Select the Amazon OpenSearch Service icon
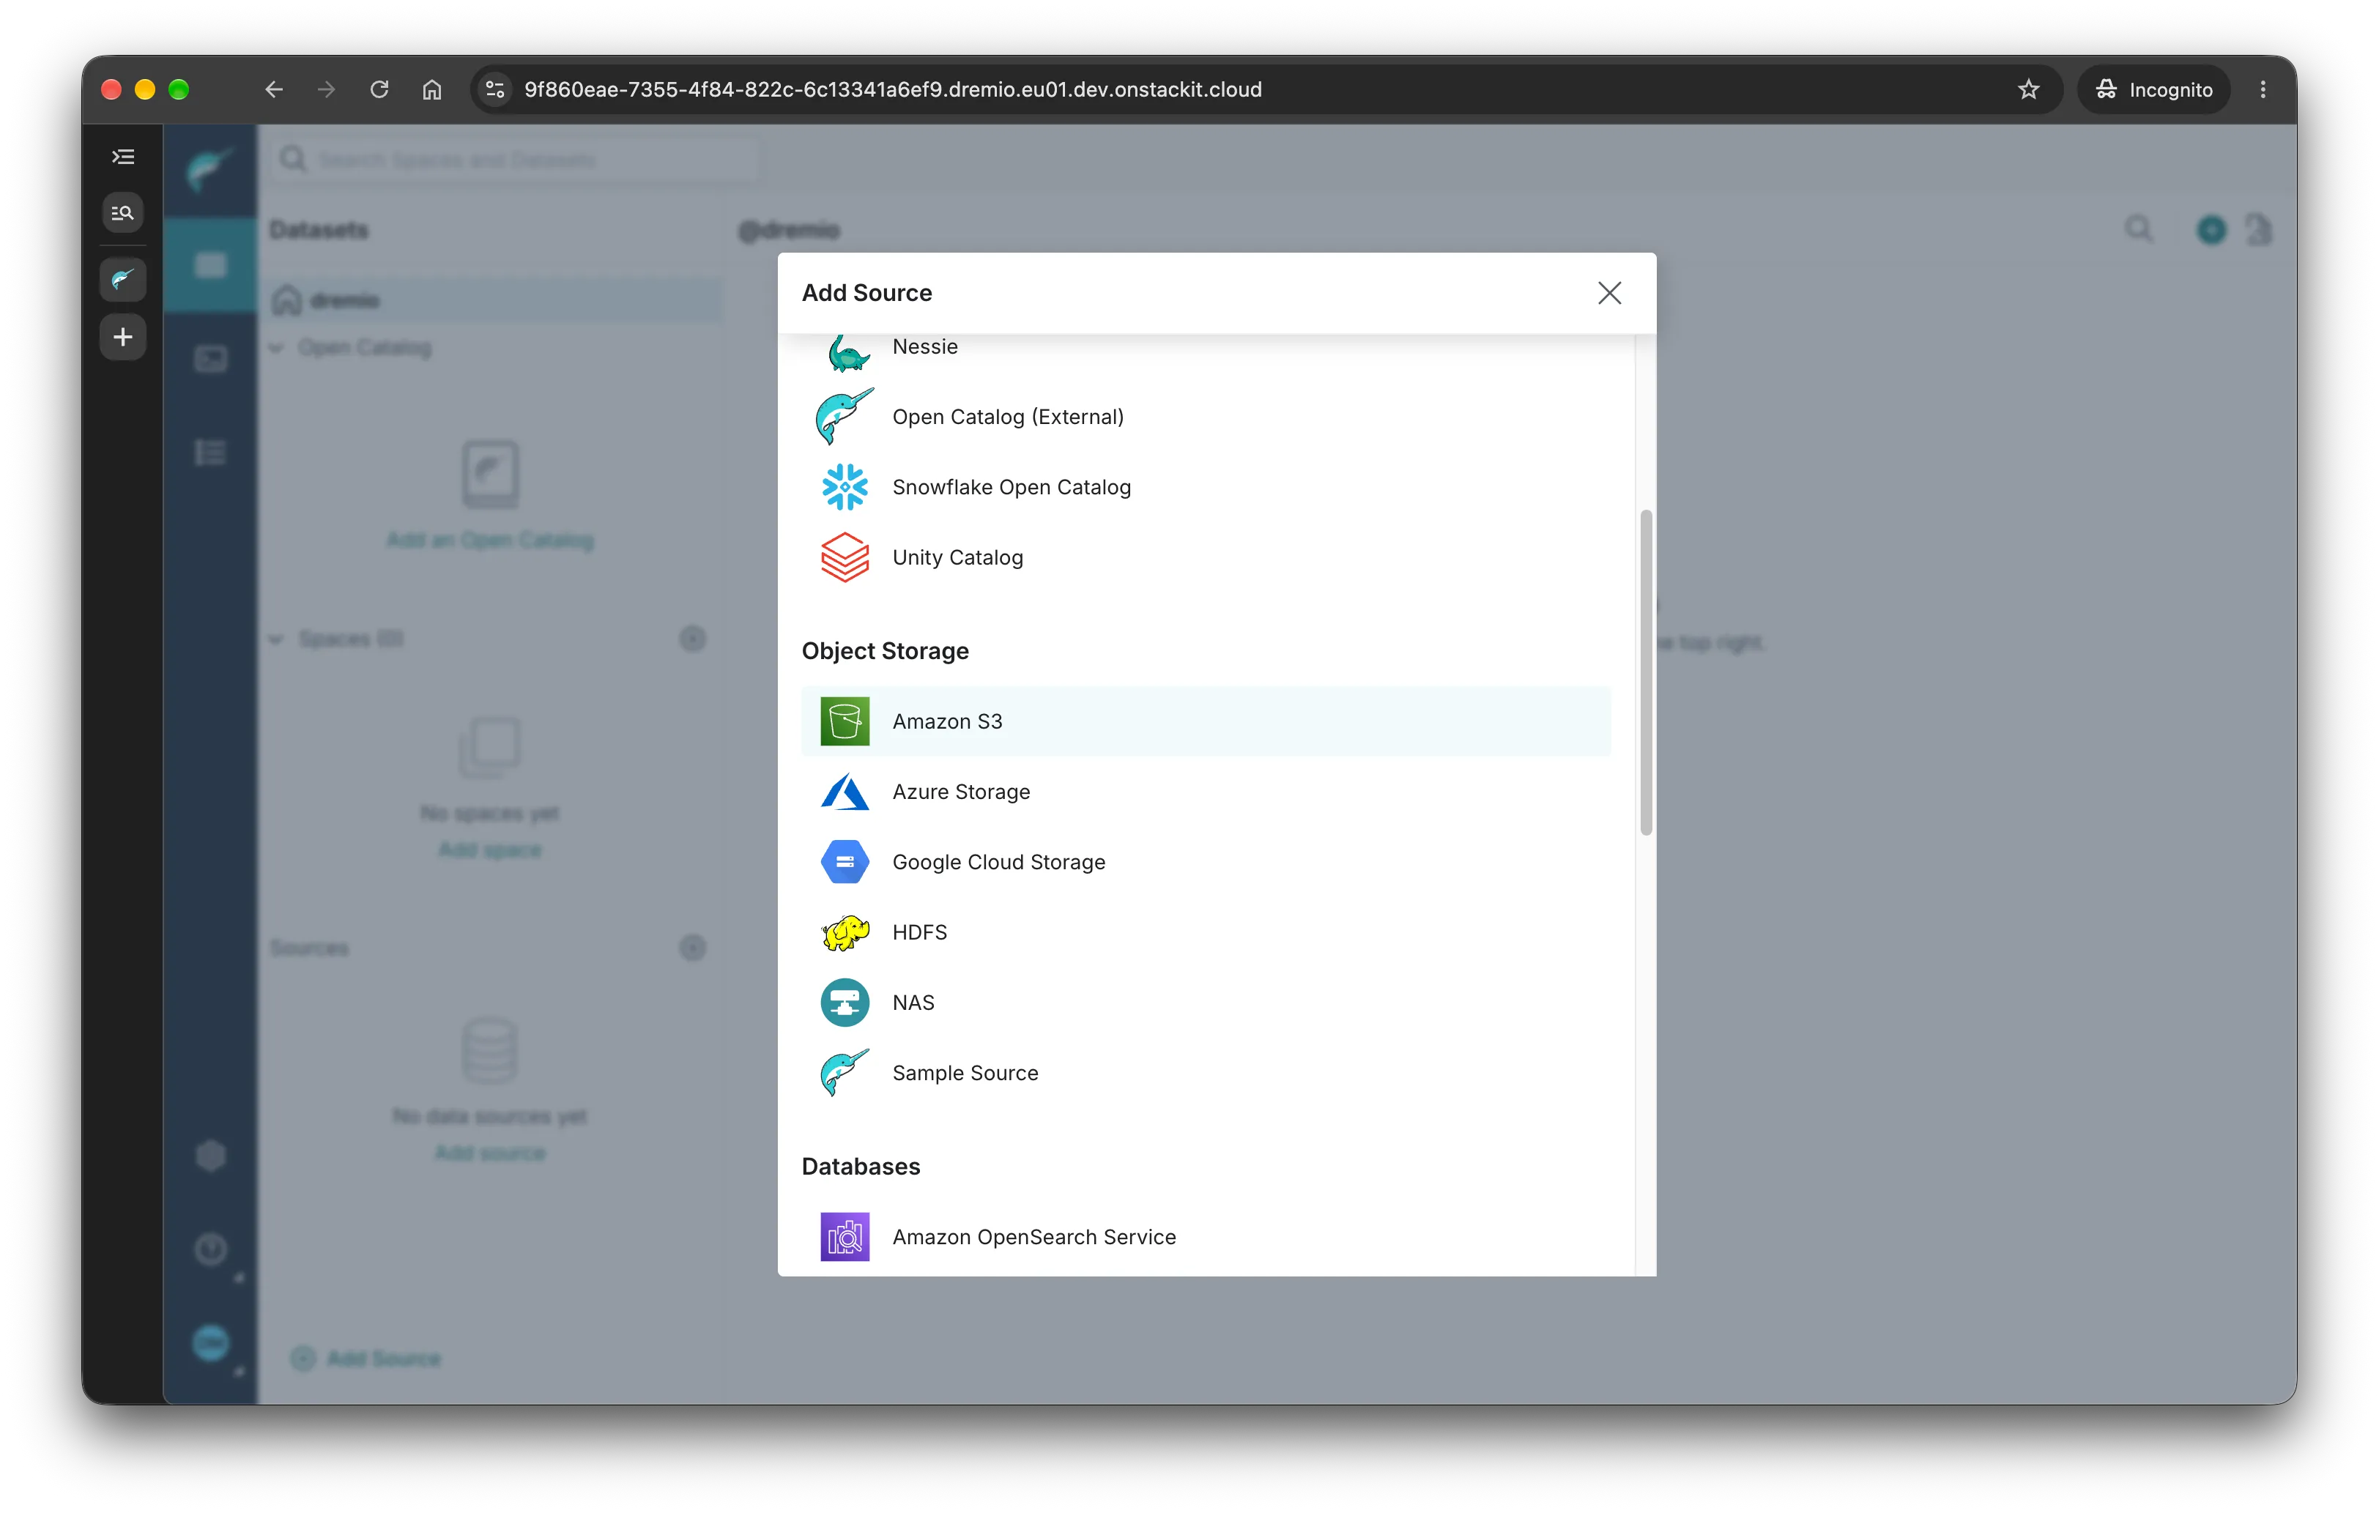The image size is (2379, 1513). click(845, 1236)
